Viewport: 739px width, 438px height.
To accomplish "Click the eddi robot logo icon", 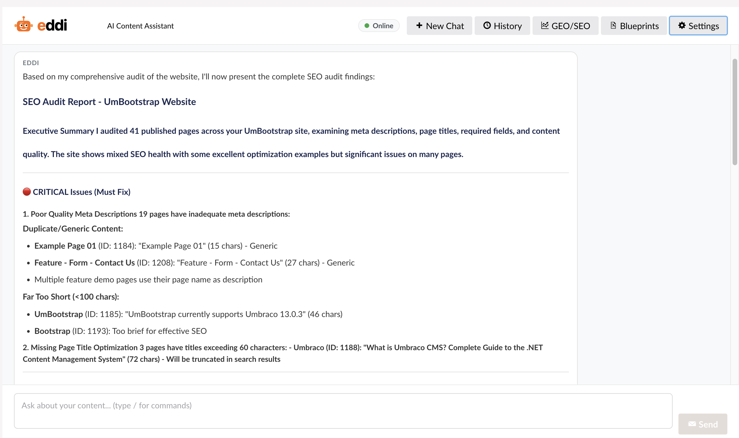I will (x=24, y=24).
